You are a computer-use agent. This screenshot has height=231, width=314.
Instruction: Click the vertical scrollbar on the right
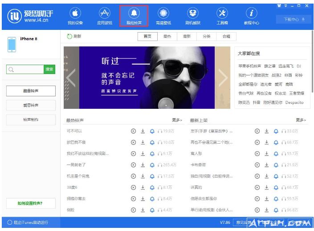[x=312, y=61]
